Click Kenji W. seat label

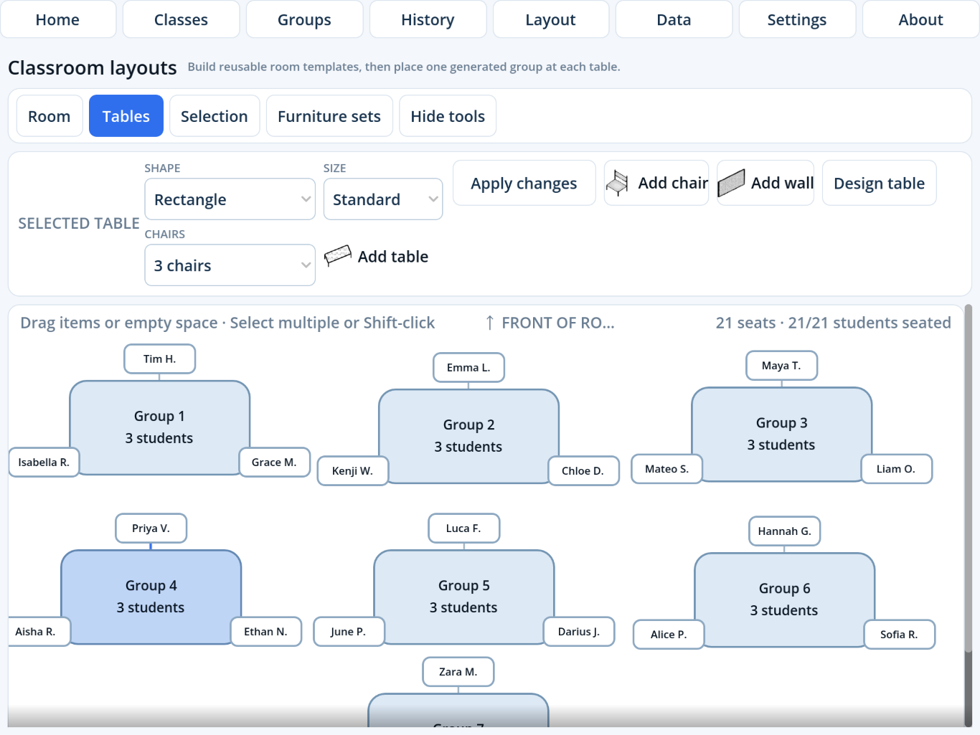pyautogui.click(x=352, y=471)
